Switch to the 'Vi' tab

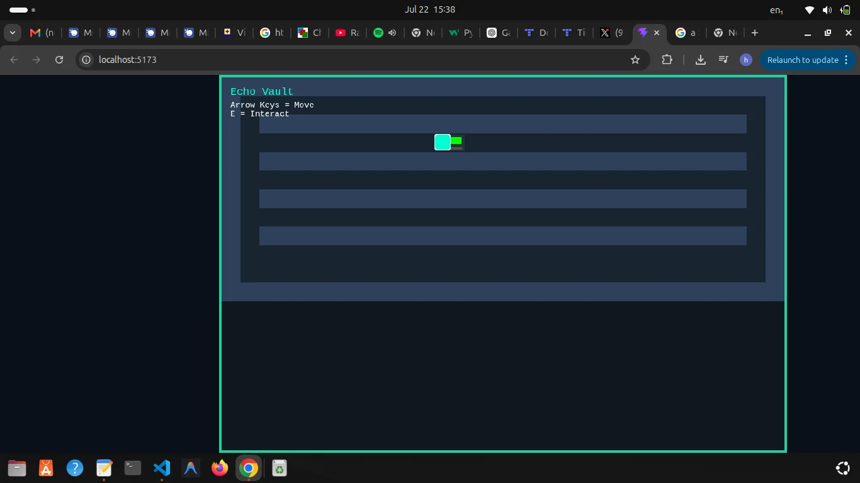pyautogui.click(x=234, y=33)
